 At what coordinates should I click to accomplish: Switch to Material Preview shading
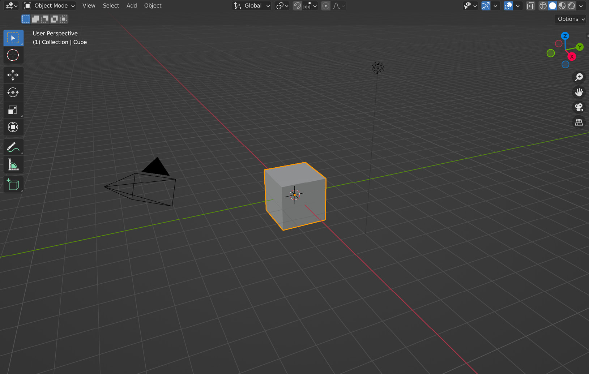pos(562,6)
